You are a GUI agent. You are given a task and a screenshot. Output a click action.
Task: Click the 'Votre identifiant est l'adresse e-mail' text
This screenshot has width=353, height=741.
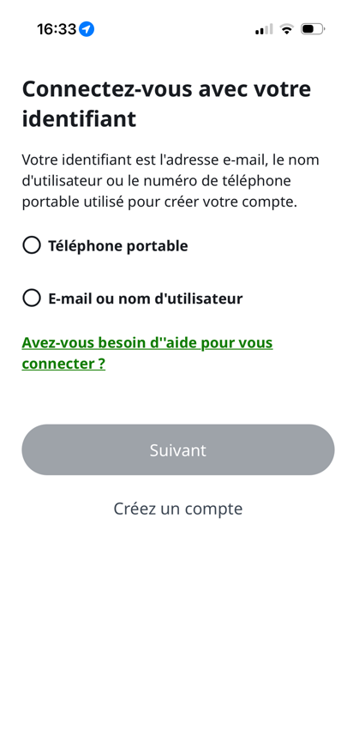[x=145, y=160]
